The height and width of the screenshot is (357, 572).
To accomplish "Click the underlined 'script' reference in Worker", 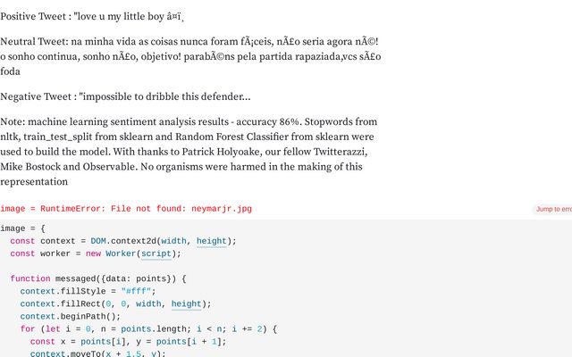I will (156, 253).
